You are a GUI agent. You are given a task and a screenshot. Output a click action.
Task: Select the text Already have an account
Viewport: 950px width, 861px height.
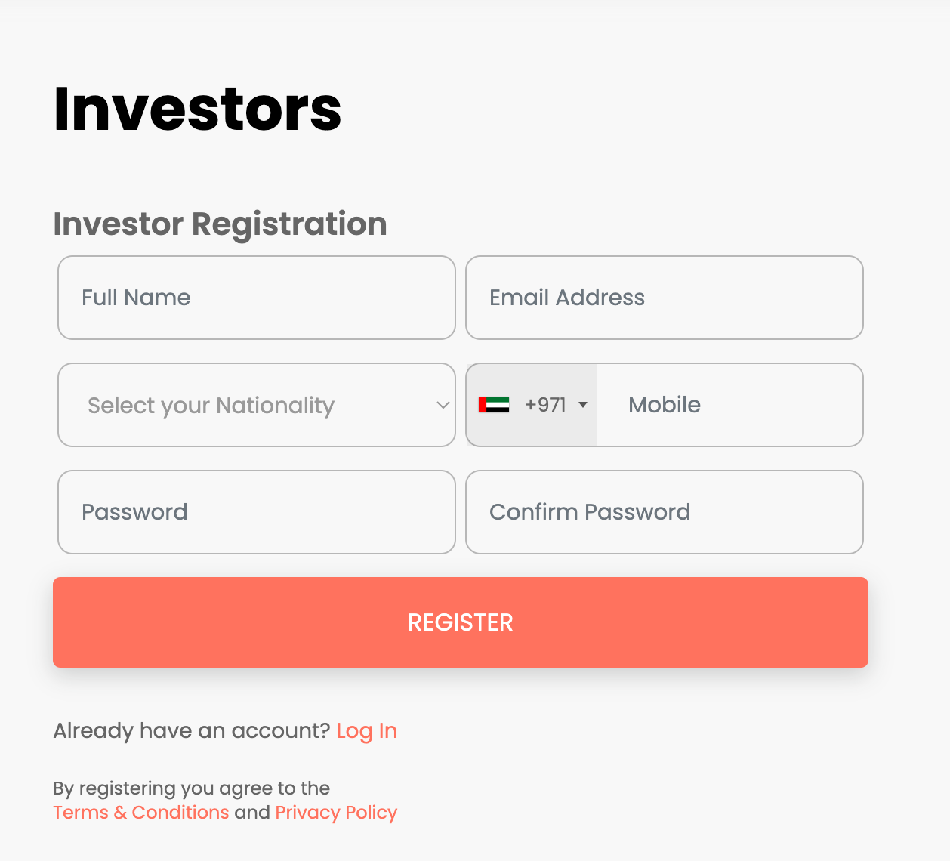point(190,730)
